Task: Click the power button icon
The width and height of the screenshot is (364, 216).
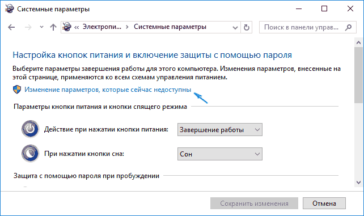Action: coord(30,129)
